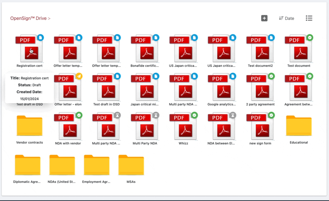Open the MSAs folder
Image resolution: width=329 pixels, height=201 pixels.
point(131,165)
